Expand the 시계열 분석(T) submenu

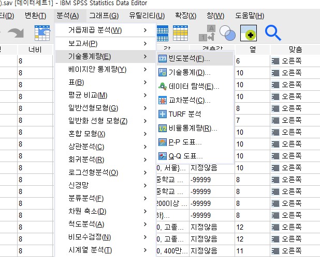106,250
